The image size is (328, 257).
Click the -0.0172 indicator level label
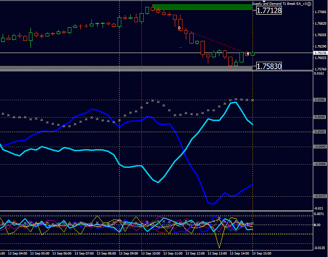coord(320,196)
